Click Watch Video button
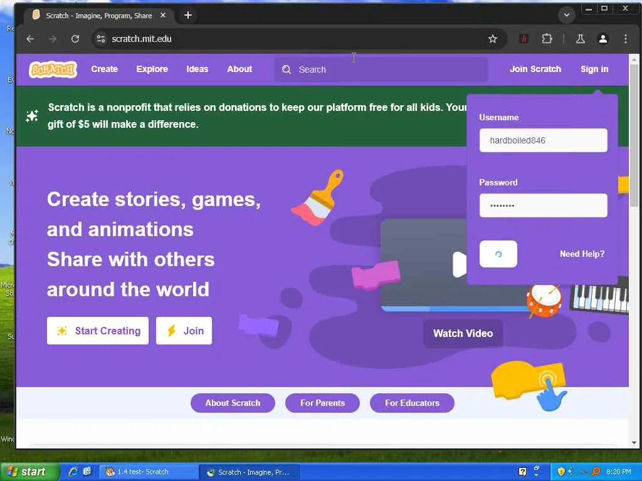642x481 pixels. 463,333
